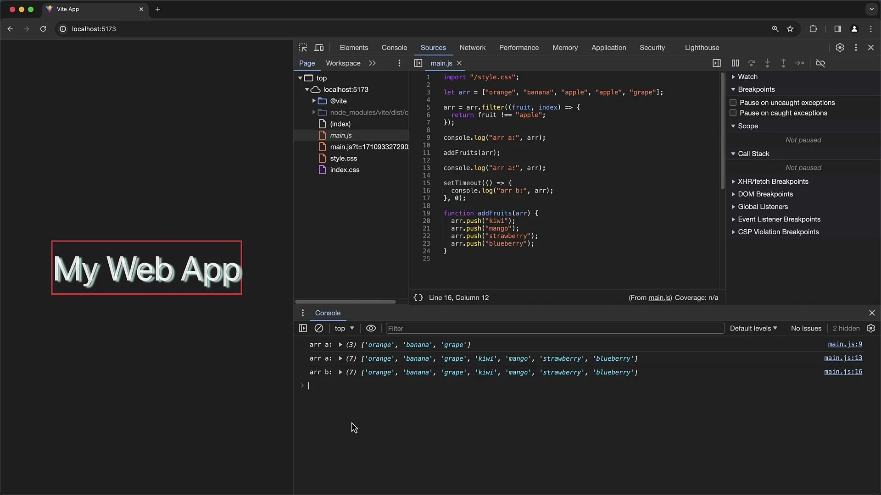Image resolution: width=881 pixels, height=495 pixels.
Task: Enable Pause on caught exceptions
Action: pyautogui.click(x=733, y=113)
